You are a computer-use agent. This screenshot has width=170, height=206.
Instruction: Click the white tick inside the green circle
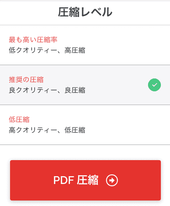click(154, 85)
